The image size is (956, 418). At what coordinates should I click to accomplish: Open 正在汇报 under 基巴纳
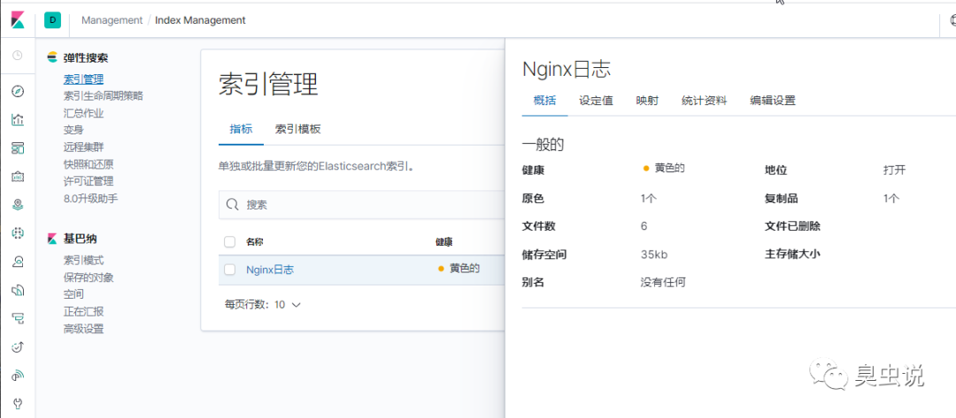(83, 312)
